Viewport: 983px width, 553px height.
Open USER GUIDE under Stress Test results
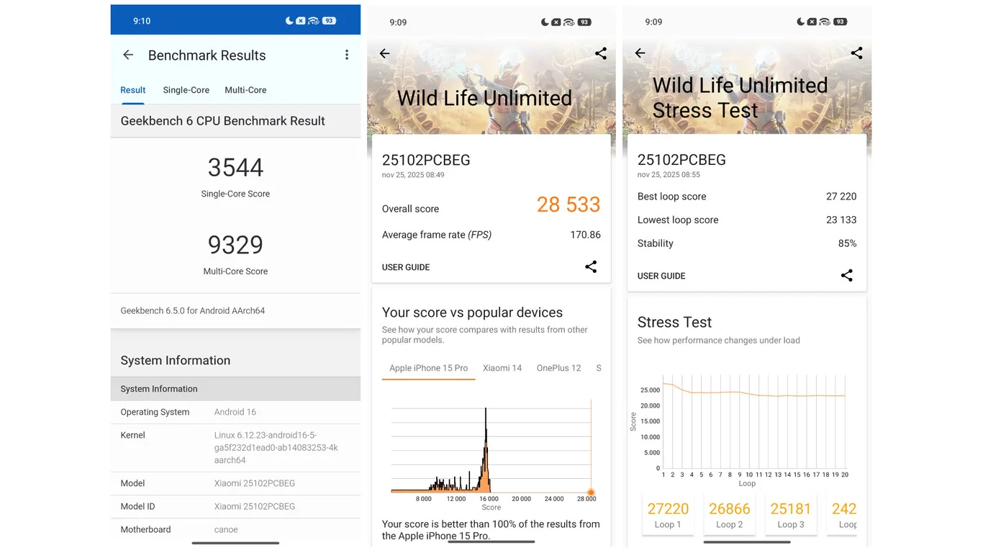[661, 276]
